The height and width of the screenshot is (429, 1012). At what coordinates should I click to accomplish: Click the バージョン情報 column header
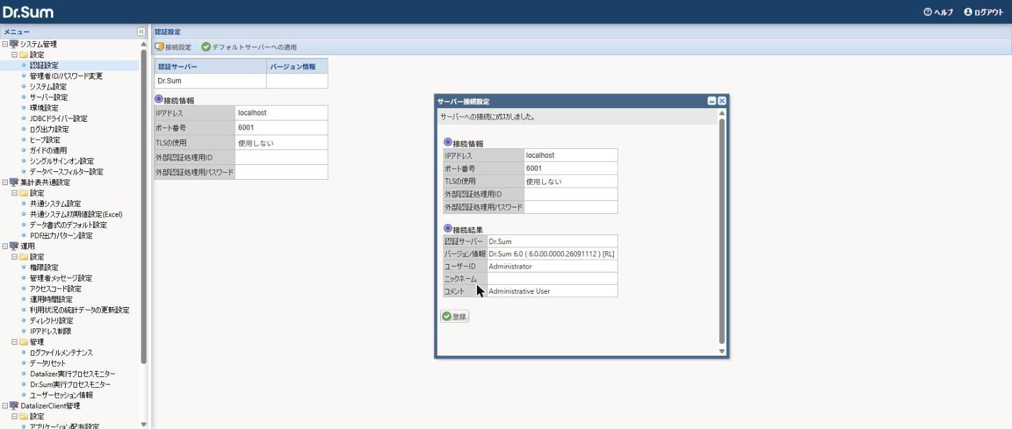coord(297,66)
